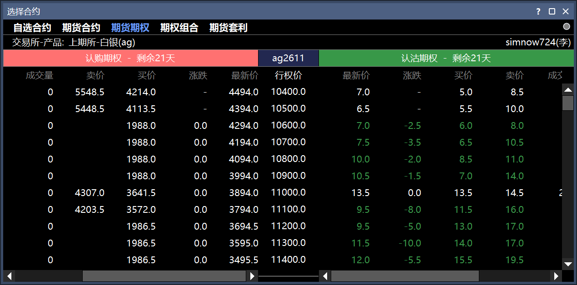
Task: Select the strike price 10400.0 row
Action: [x=288, y=92]
